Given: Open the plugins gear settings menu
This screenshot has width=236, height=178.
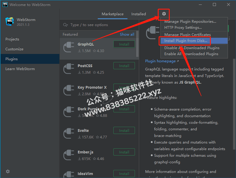Looking at the screenshot, I should (164, 14).
